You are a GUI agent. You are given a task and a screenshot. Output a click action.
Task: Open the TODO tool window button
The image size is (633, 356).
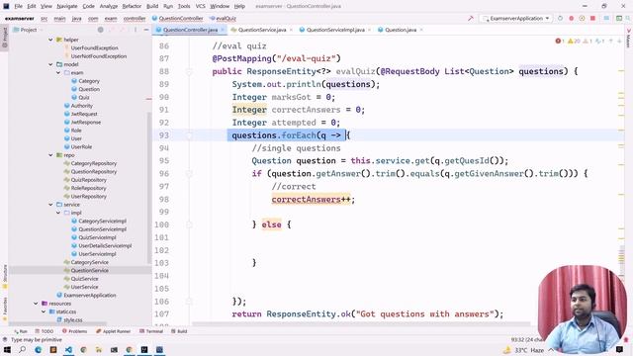coord(45,331)
